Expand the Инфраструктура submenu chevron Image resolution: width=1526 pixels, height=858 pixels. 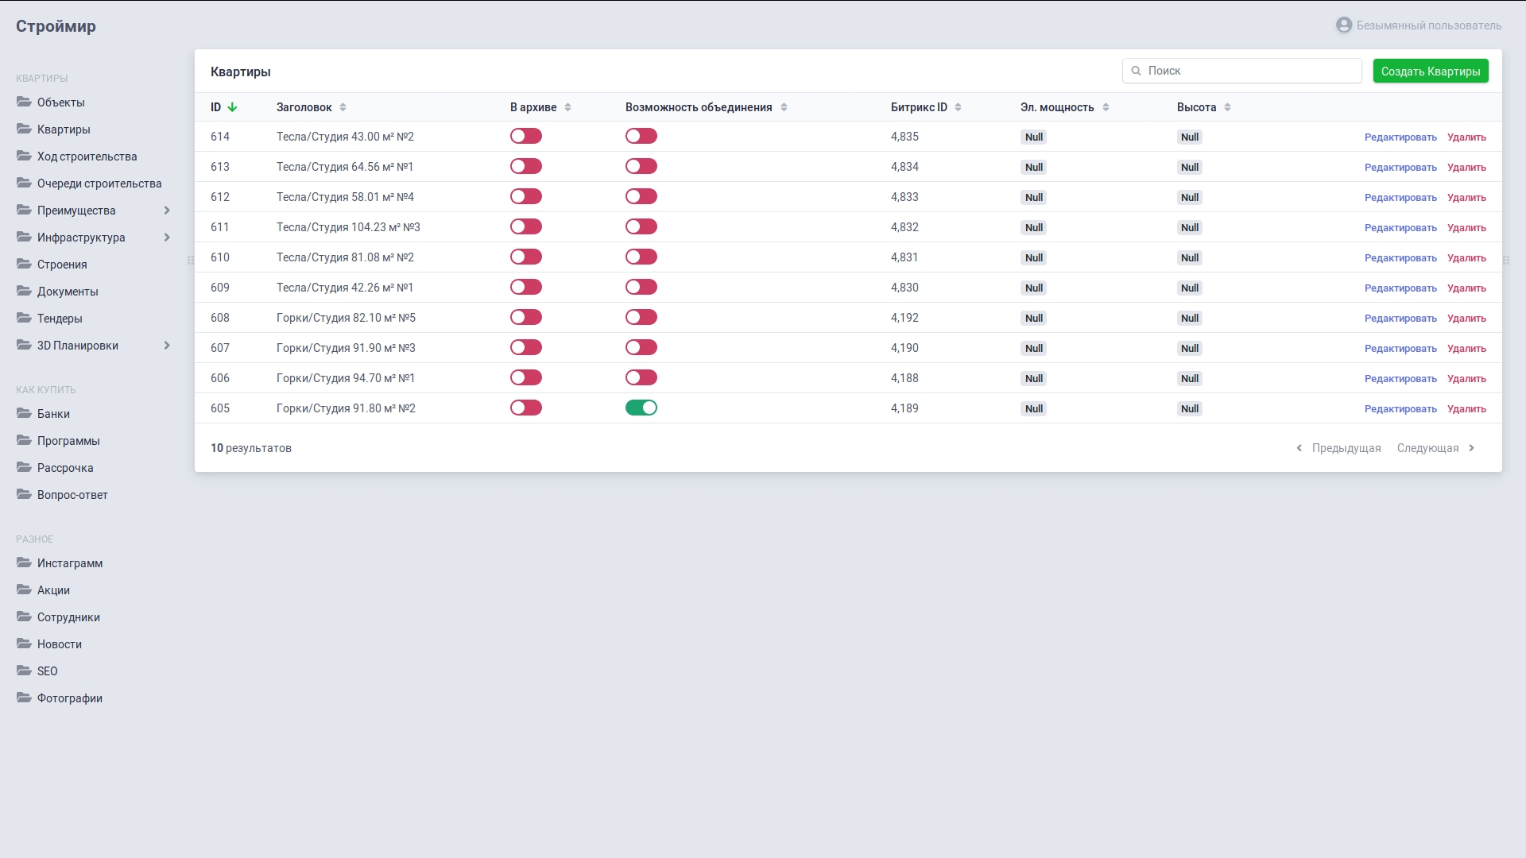167,238
